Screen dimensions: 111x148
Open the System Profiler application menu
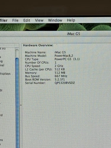pos(4,20)
